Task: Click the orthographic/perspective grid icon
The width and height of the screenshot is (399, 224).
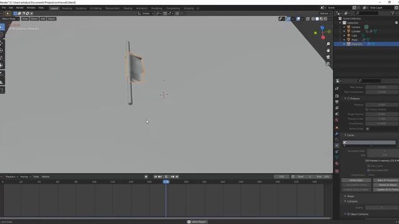Action: tap(328, 63)
